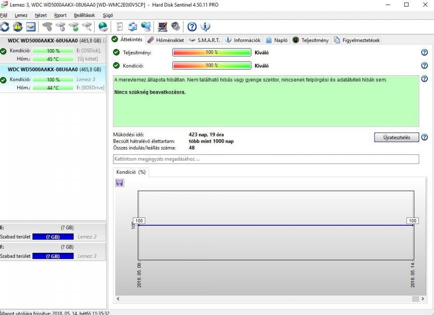Open the Figyelmeztetések tab
The height and width of the screenshot is (315, 434).
pos(357,40)
